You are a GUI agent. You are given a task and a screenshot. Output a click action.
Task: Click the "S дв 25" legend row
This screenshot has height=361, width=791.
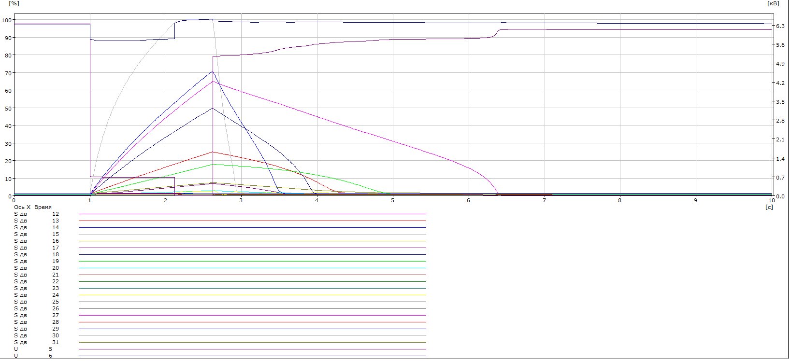point(220,302)
